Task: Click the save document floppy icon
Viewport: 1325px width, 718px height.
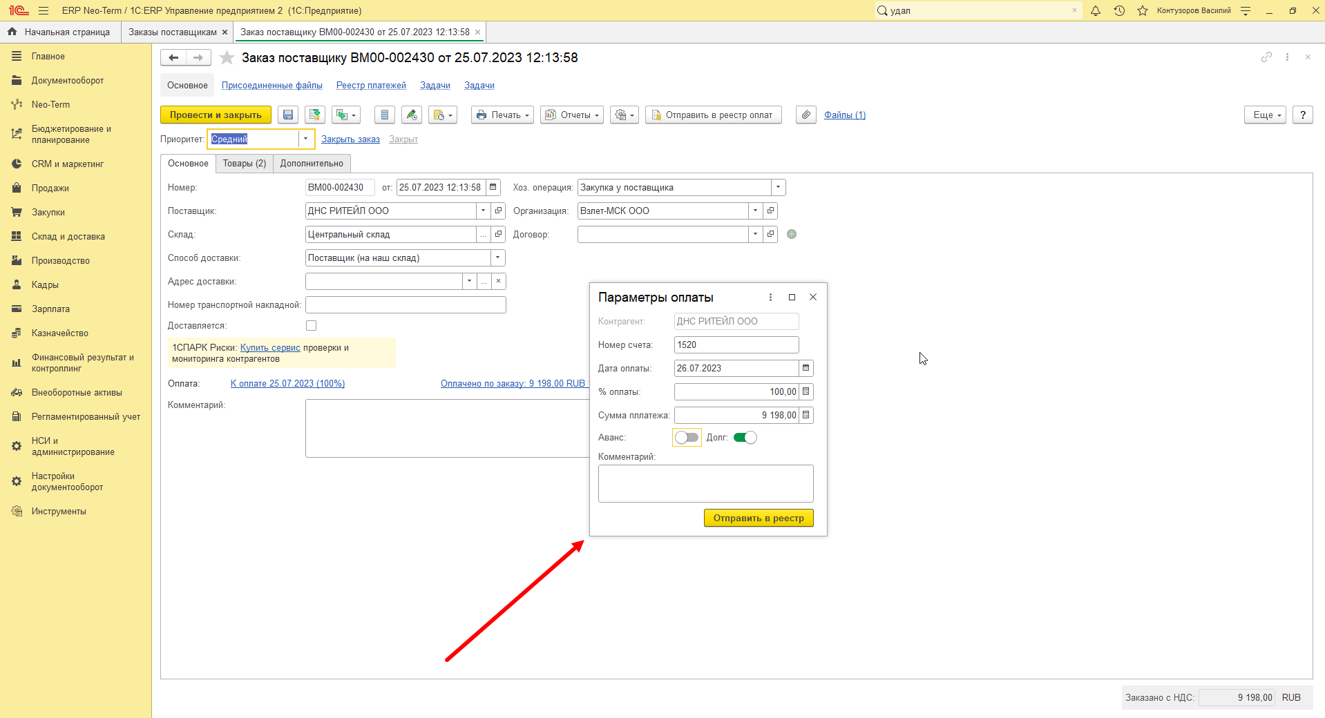Action: (x=288, y=115)
